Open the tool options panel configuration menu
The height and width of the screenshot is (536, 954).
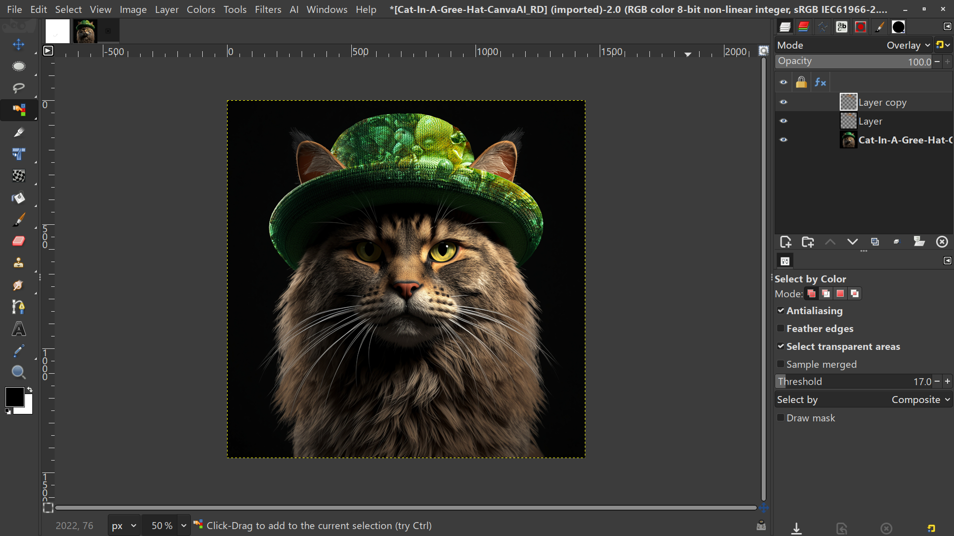[x=947, y=261]
